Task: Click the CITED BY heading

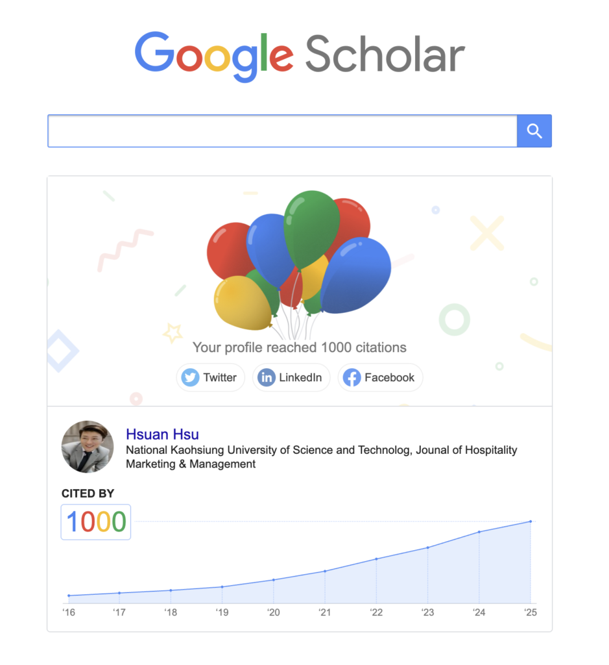Action: (x=88, y=494)
